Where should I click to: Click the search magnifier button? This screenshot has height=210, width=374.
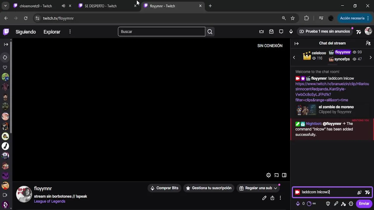210,32
